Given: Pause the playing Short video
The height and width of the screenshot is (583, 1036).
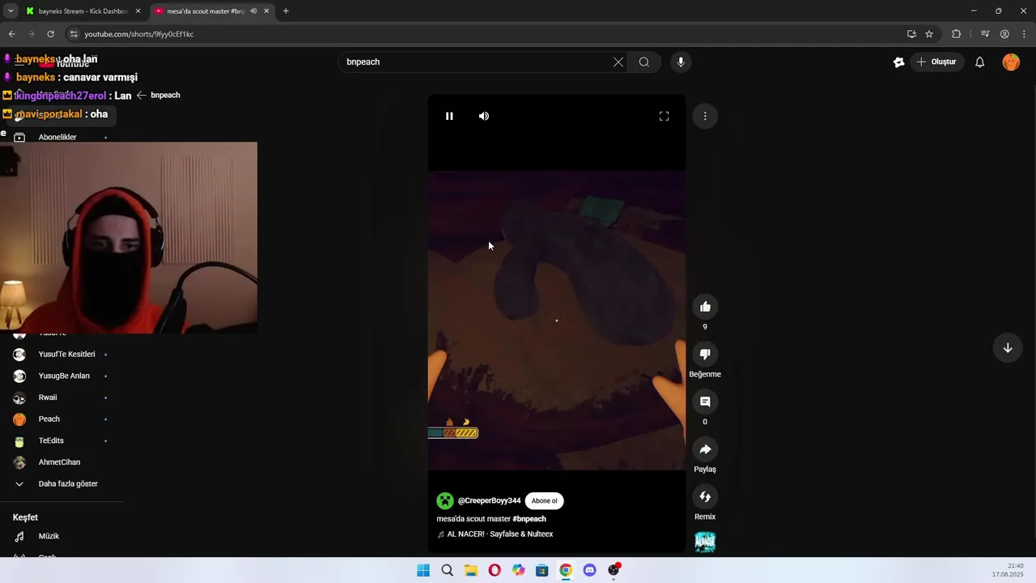Looking at the screenshot, I should pos(449,116).
